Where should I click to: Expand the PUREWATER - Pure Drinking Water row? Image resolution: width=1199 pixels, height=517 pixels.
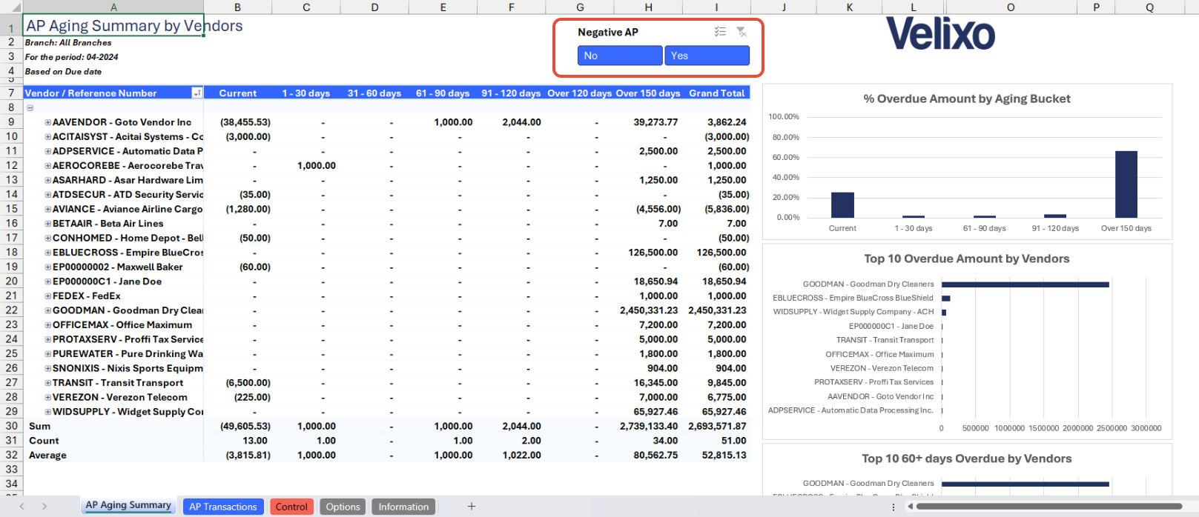click(x=48, y=354)
